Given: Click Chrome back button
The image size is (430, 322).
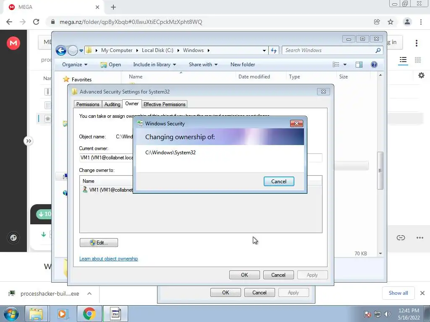Looking at the screenshot, I should tap(9, 22).
